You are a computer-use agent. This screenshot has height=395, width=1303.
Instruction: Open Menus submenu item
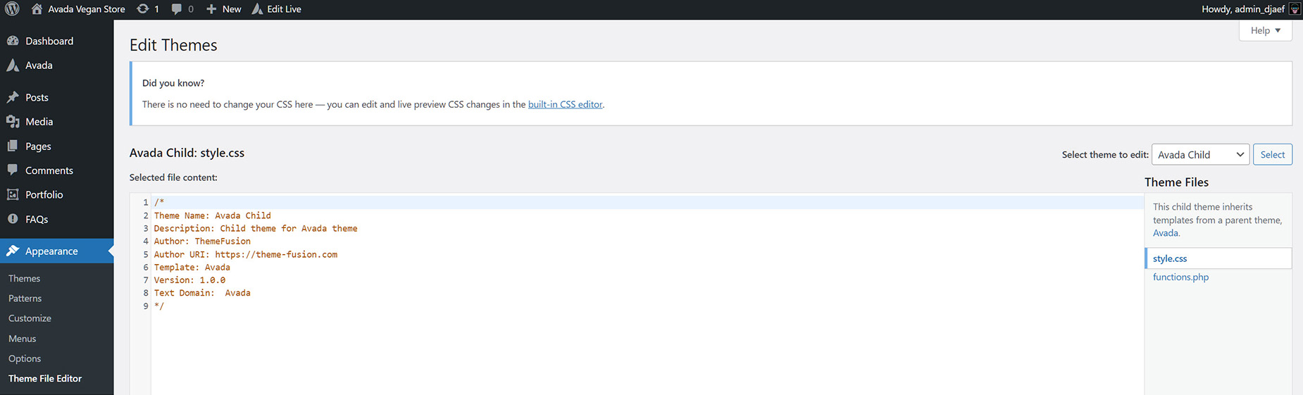(22, 338)
